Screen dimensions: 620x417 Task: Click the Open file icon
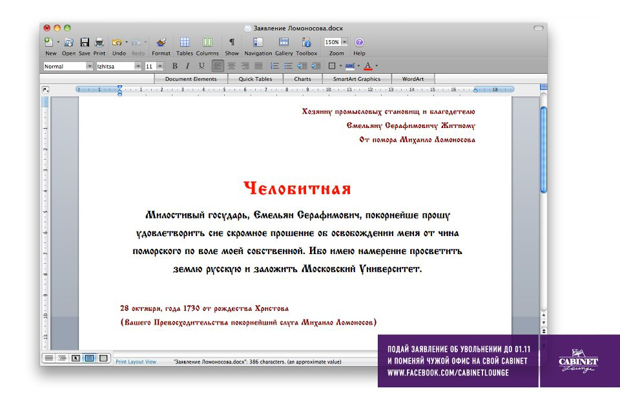tap(69, 42)
